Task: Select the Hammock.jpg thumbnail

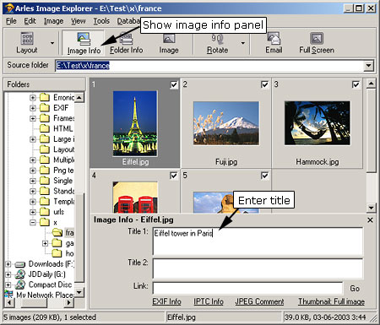Action: click(318, 123)
